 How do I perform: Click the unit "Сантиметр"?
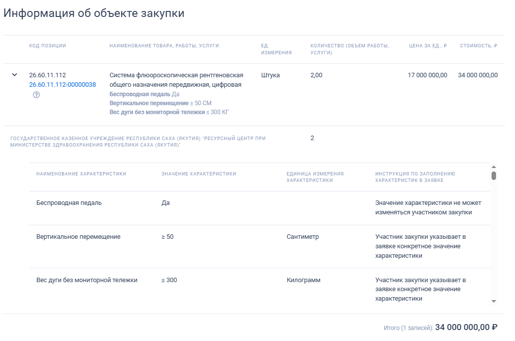pyautogui.click(x=303, y=236)
